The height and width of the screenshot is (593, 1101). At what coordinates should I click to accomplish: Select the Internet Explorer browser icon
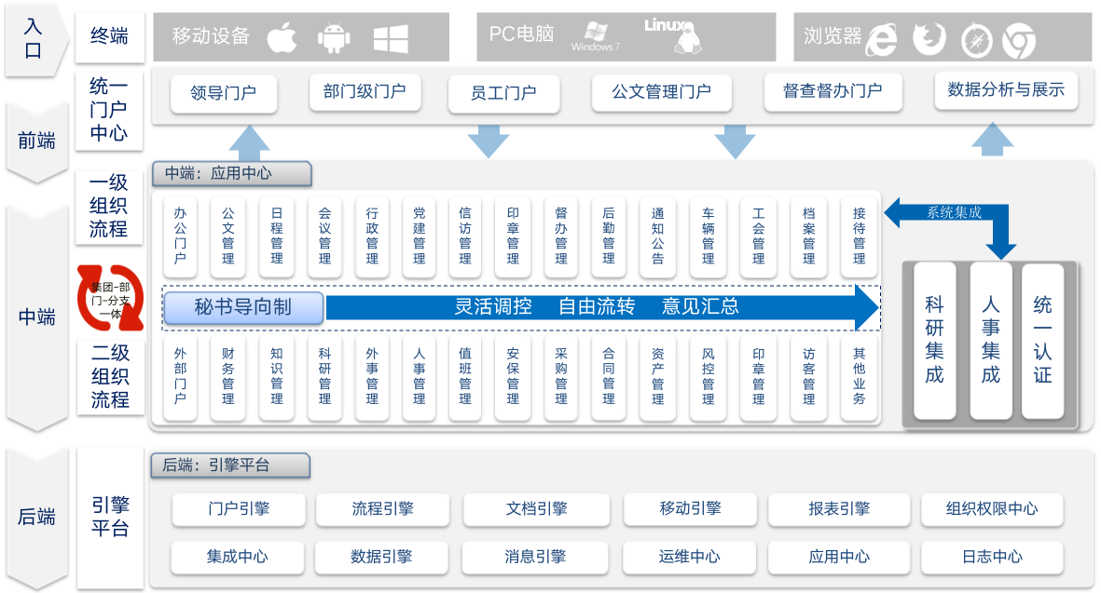click(x=881, y=39)
